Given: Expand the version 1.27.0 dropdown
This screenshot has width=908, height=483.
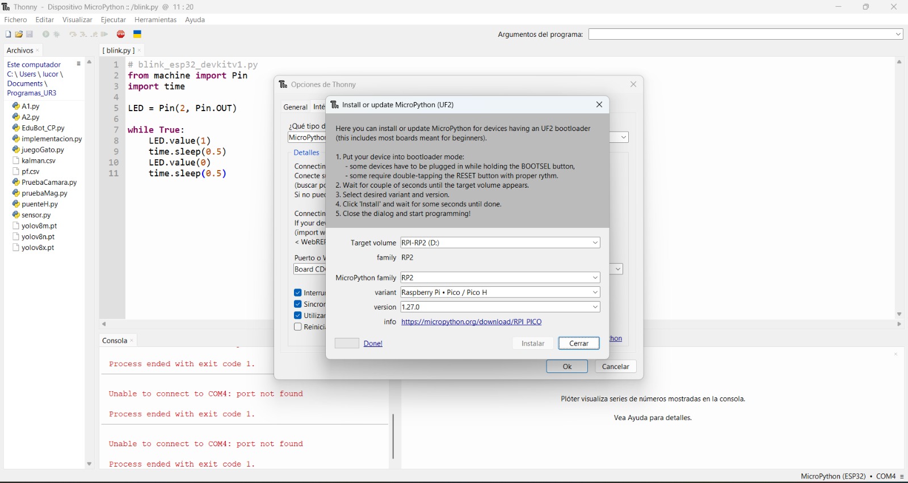Looking at the screenshot, I should (595, 307).
